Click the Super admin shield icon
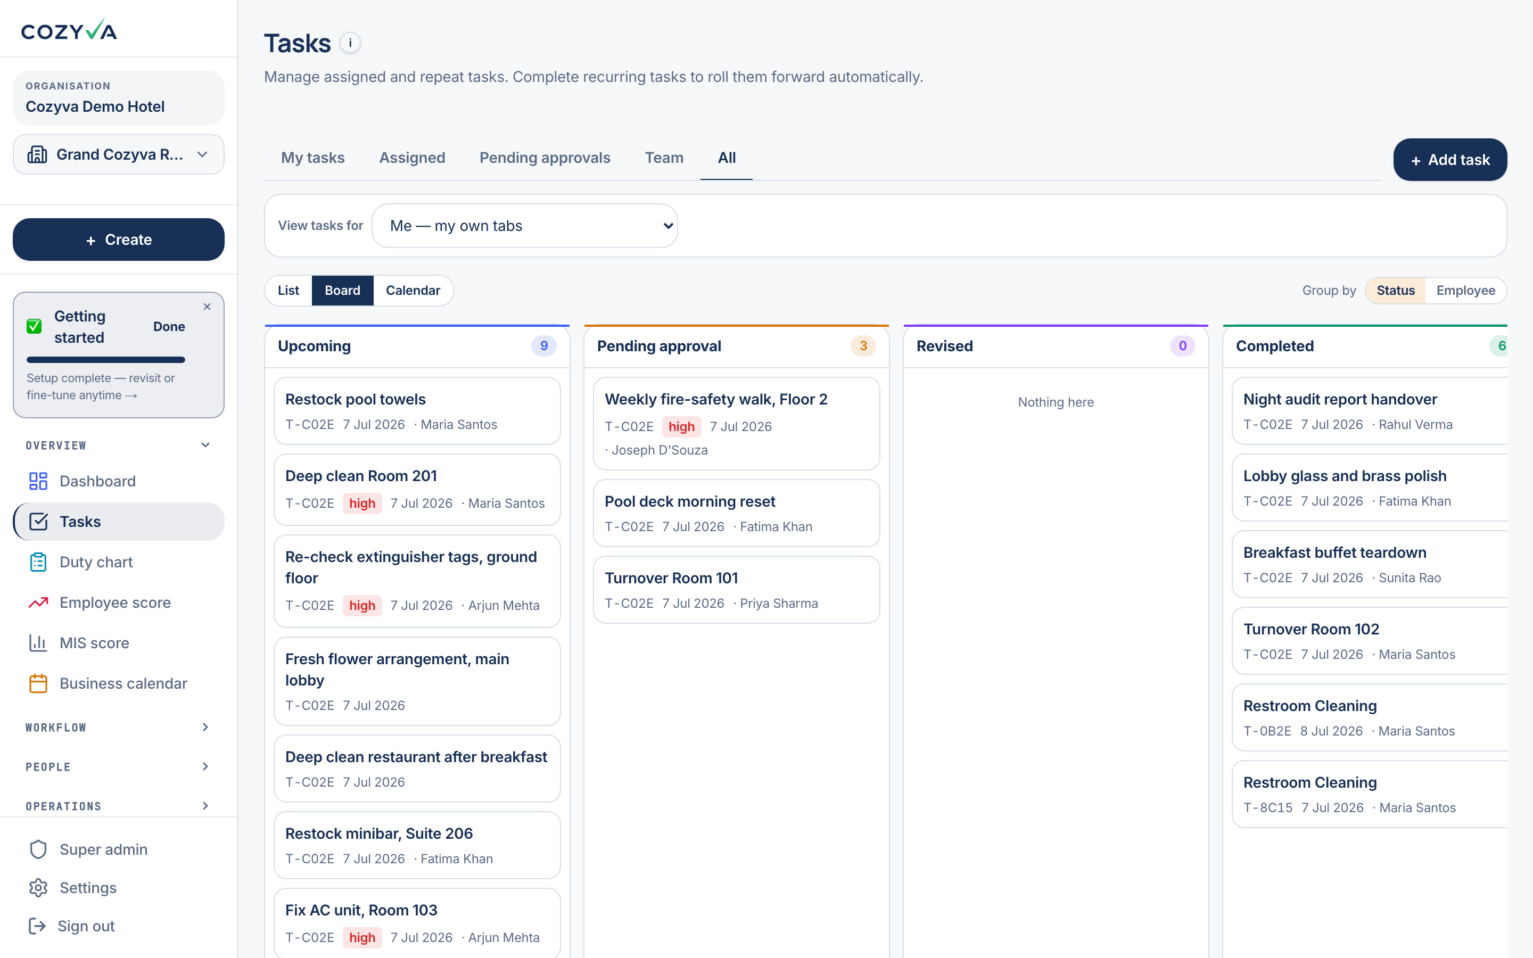 pos(38,849)
